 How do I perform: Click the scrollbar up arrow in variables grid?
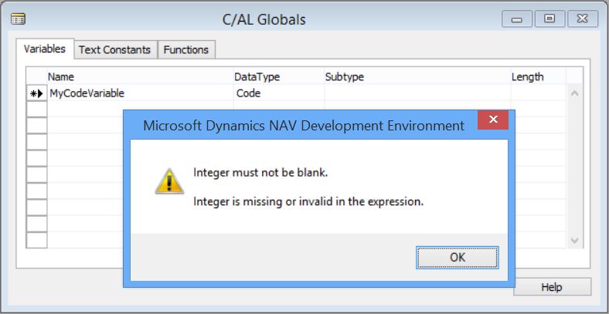575,93
